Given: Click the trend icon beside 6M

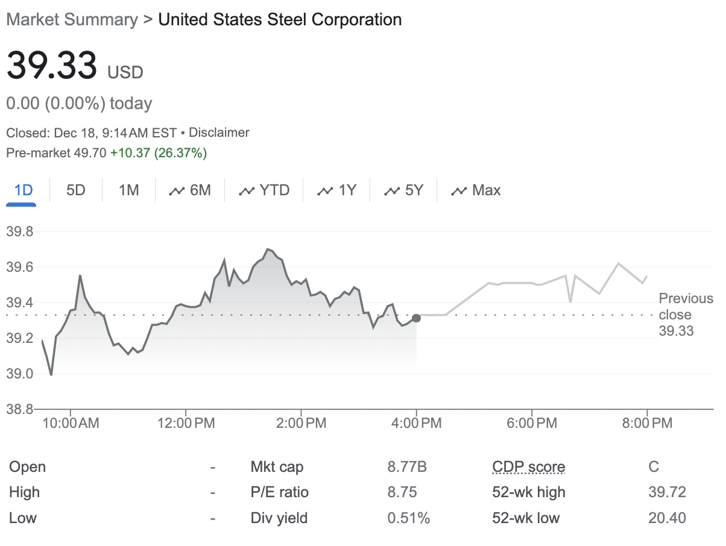Looking at the screenshot, I should tap(176, 191).
